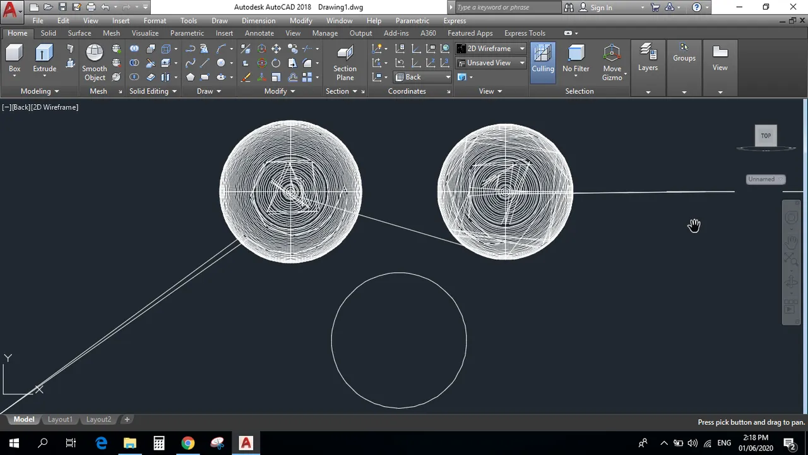Switch to the Layout1 tab
808x455 pixels.
(x=60, y=420)
